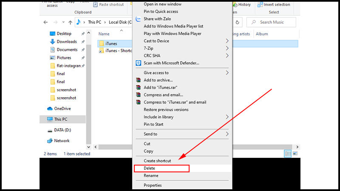
Task: Choose Copy in the context menu
Action: pyautogui.click(x=148, y=151)
